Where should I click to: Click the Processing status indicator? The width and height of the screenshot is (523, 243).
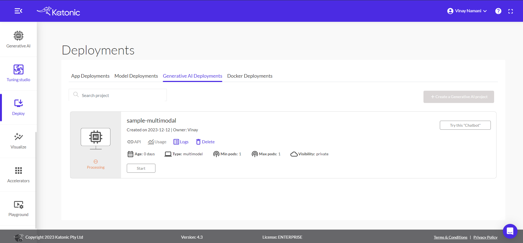pyautogui.click(x=96, y=165)
